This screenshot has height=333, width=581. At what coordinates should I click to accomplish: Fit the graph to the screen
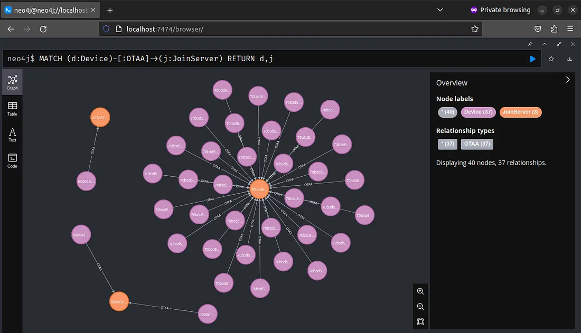click(x=420, y=321)
